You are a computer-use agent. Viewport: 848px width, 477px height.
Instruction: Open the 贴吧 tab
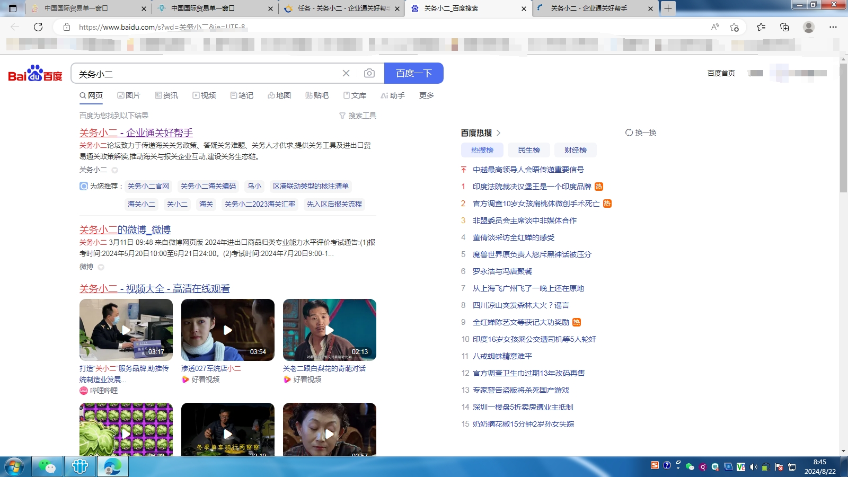point(317,95)
